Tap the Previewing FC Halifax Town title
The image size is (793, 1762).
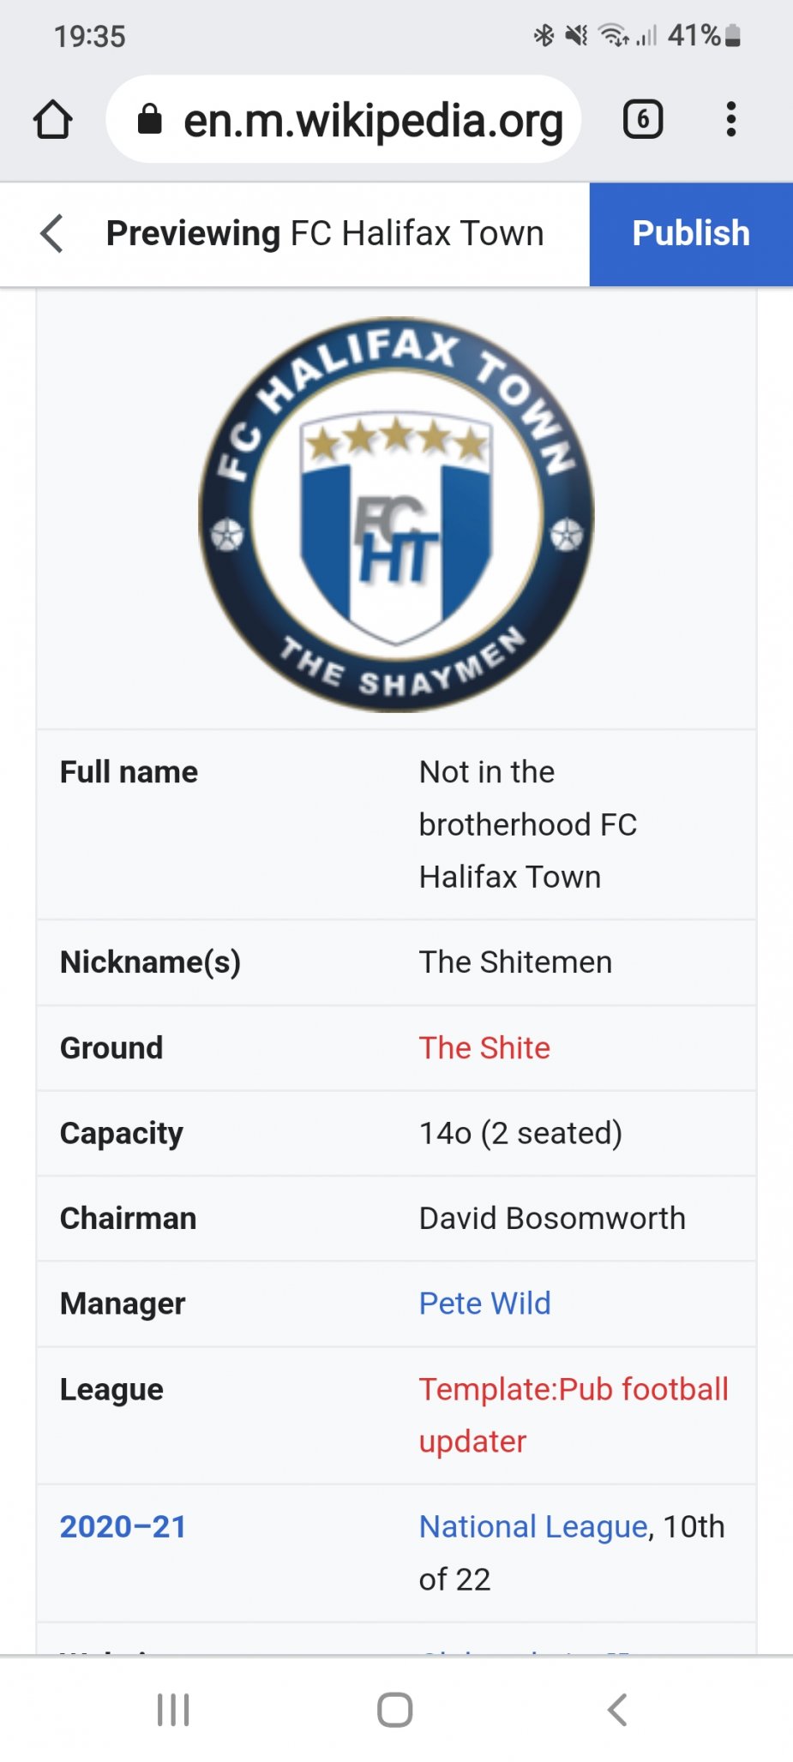tap(325, 234)
